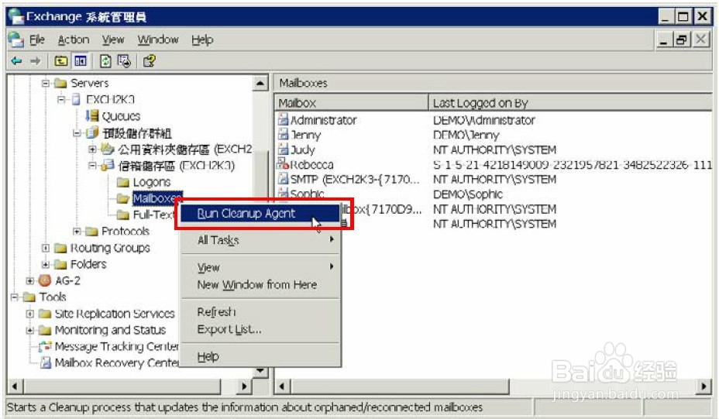The image size is (719, 419).
Task: Expand the 公用資料夾儲存區 public folder store node
Action: point(92,149)
